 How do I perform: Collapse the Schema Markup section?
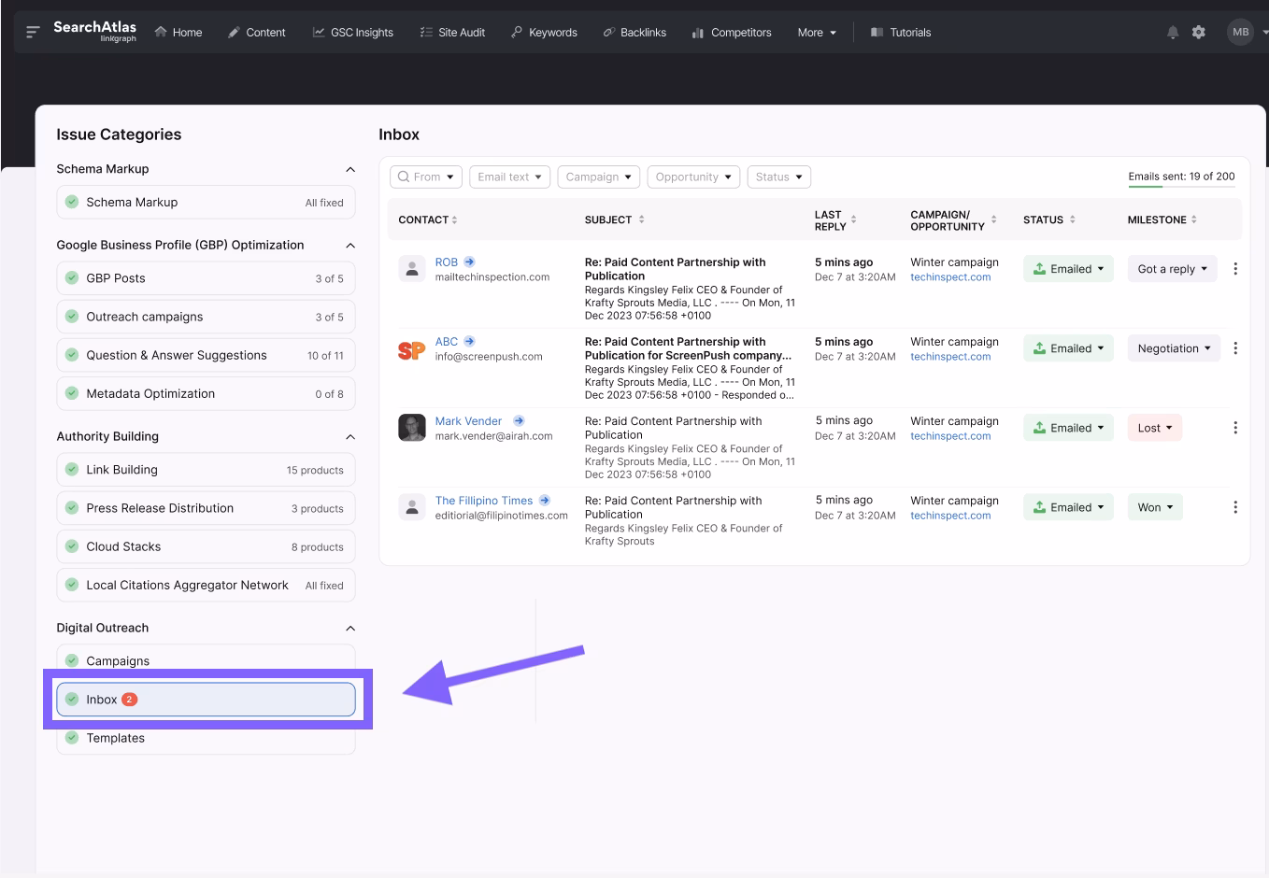click(x=350, y=169)
